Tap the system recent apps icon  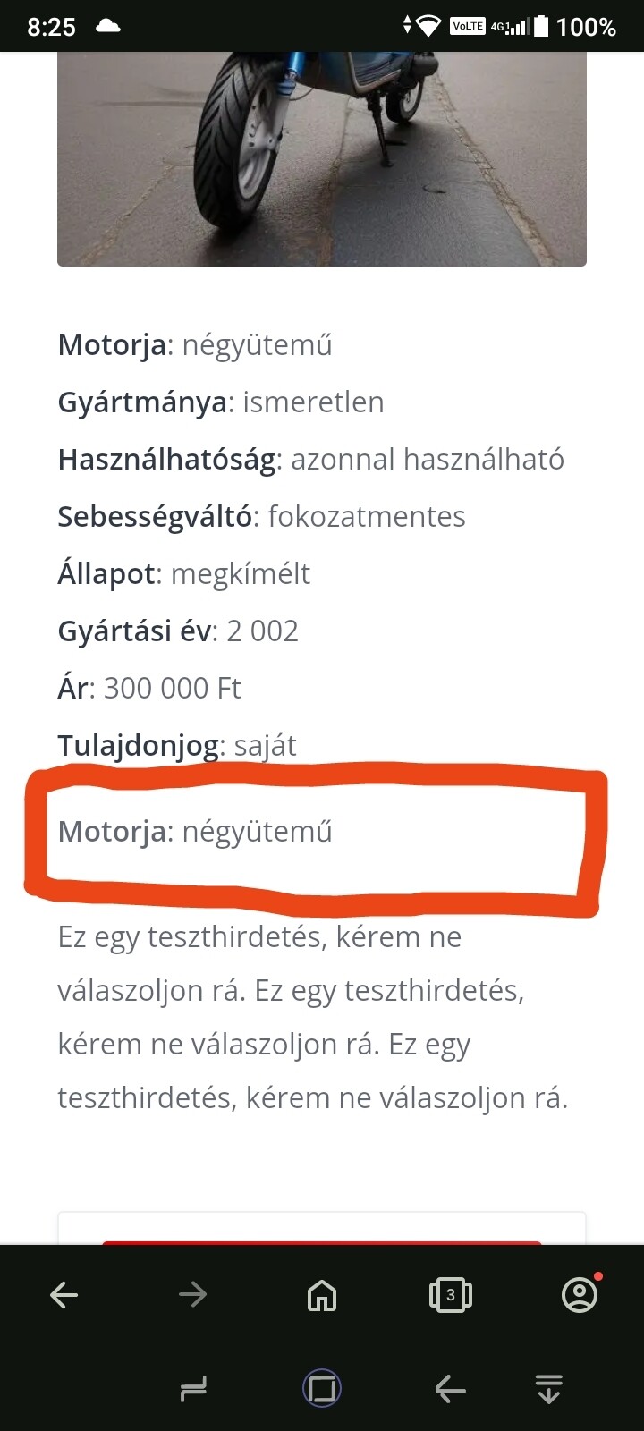click(193, 1389)
